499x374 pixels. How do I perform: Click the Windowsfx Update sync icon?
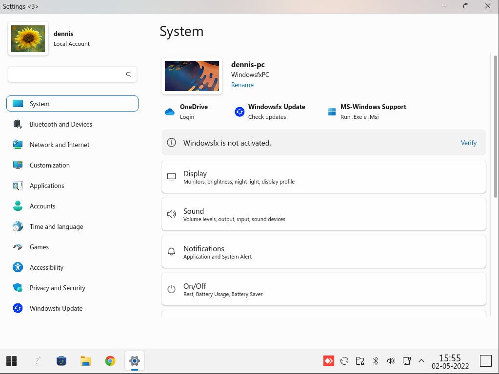click(x=239, y=112)
